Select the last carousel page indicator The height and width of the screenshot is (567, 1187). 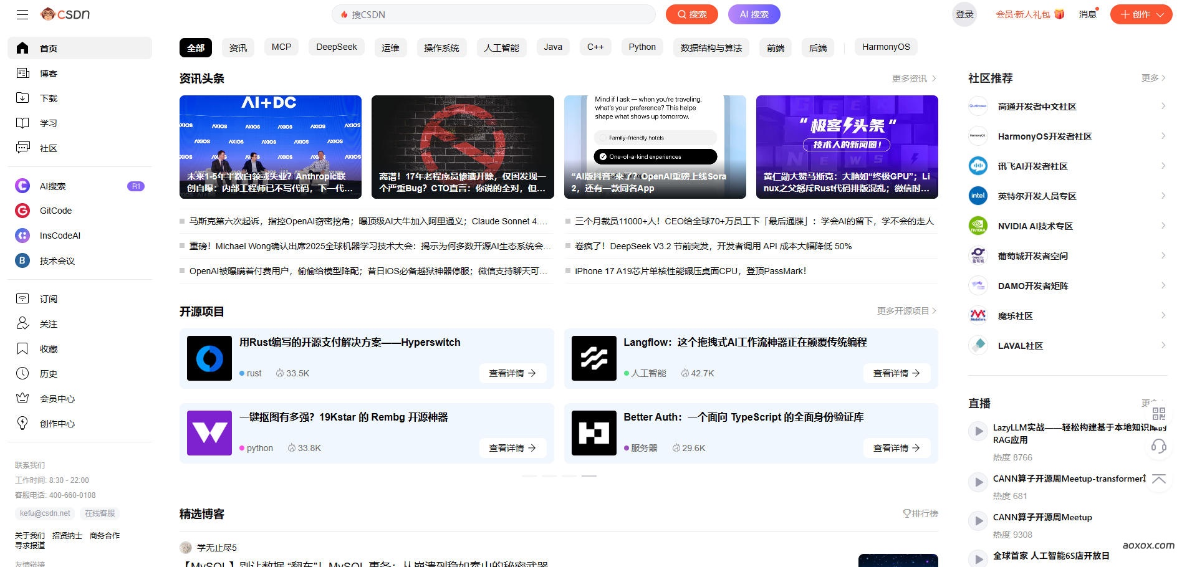589,476
